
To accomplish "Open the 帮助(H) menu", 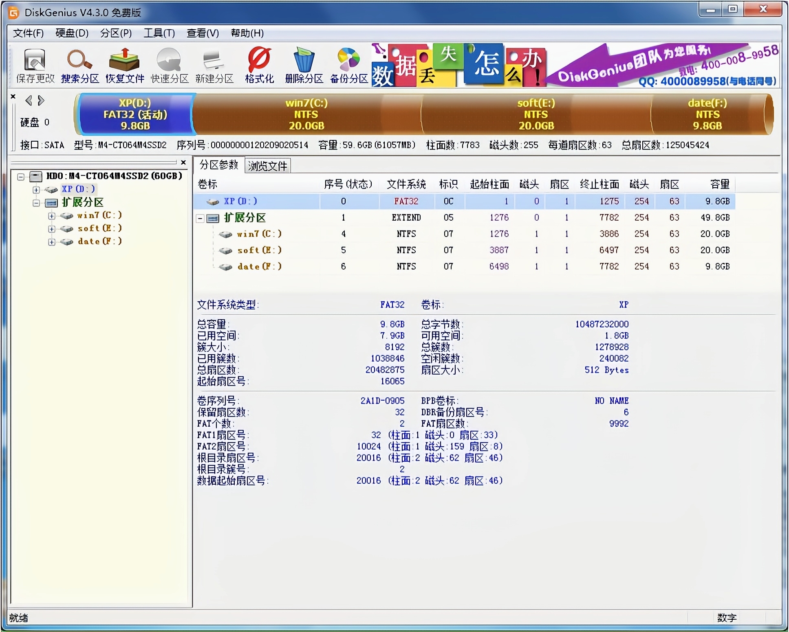I will pos(247,33).
